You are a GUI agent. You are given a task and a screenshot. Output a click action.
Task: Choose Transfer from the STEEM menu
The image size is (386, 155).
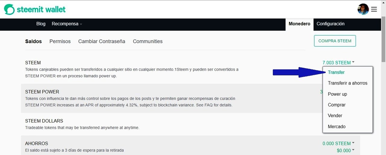336,72
